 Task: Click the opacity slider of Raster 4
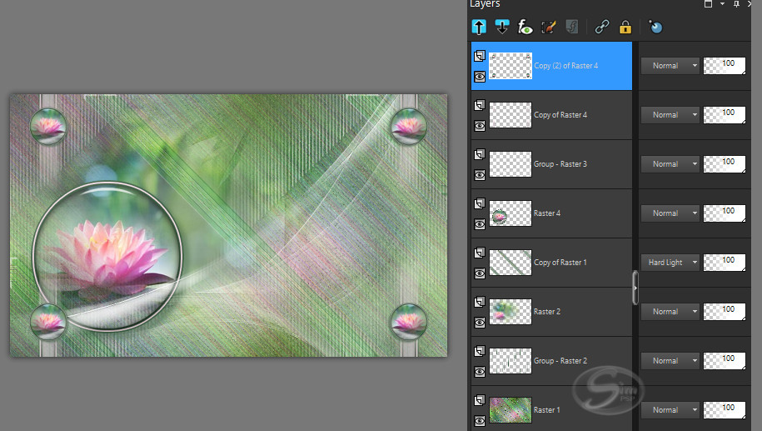725,213
